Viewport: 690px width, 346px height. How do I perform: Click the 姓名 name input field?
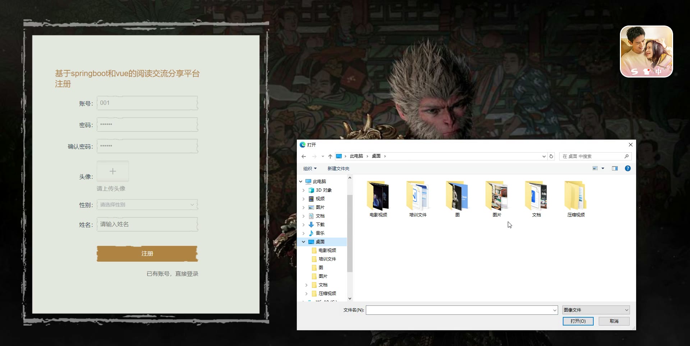147,224
